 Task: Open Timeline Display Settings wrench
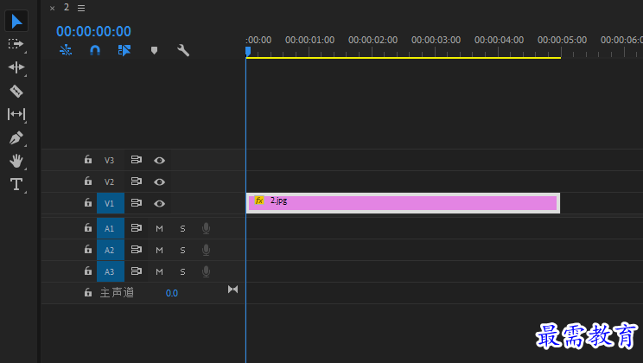[183, 50]
